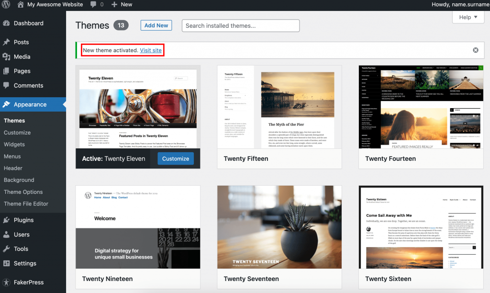
Task: Follow the Visit site link in the notice
Action: click(x=150, y=50)
